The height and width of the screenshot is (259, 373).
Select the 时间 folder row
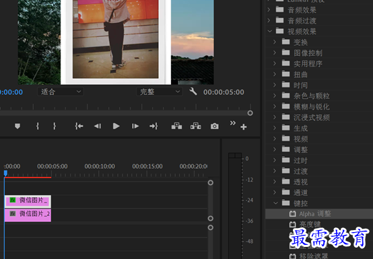319,85
